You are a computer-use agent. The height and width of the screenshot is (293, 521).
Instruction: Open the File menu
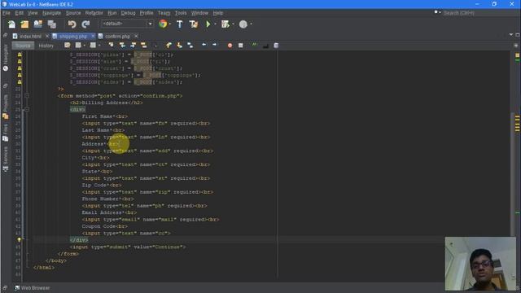tap(7, 13)
